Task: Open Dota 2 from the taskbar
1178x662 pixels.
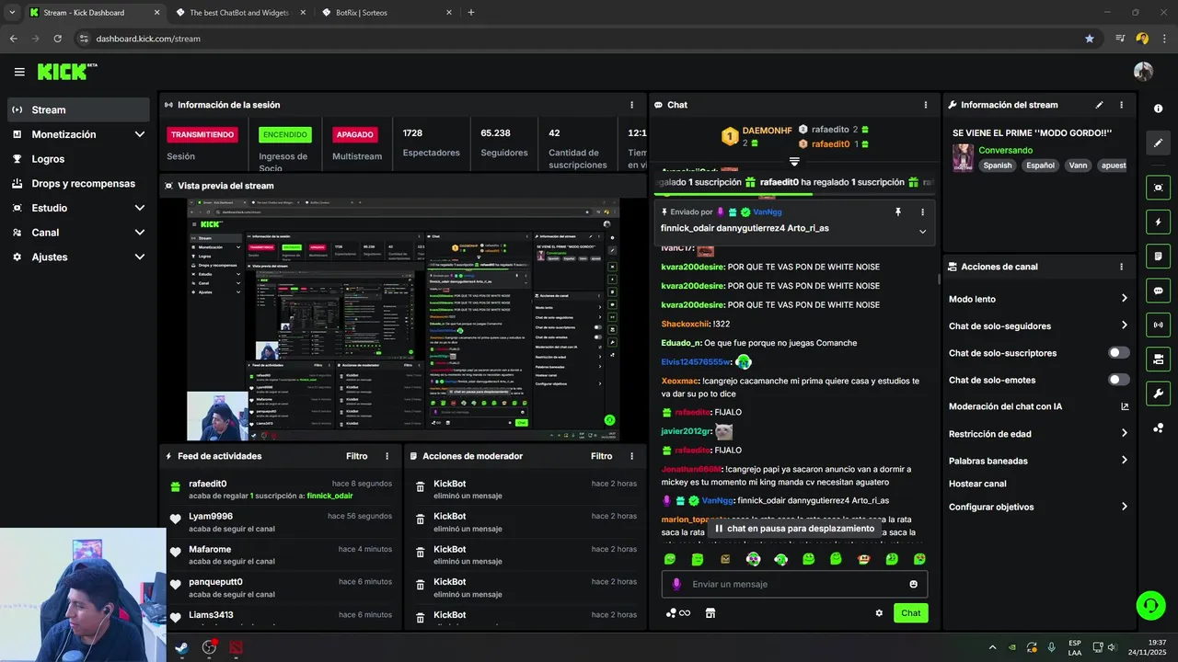Action: [x=237, y=647]
